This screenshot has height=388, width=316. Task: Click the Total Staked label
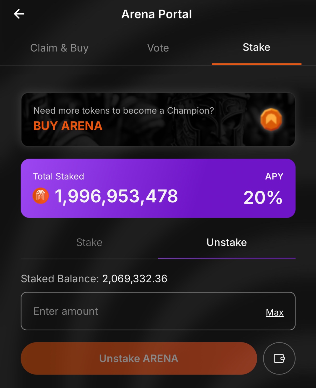tap(59, 176)
